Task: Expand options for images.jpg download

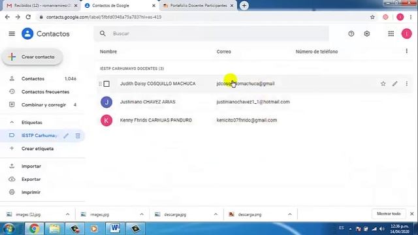Action: [x=142, y=214]
